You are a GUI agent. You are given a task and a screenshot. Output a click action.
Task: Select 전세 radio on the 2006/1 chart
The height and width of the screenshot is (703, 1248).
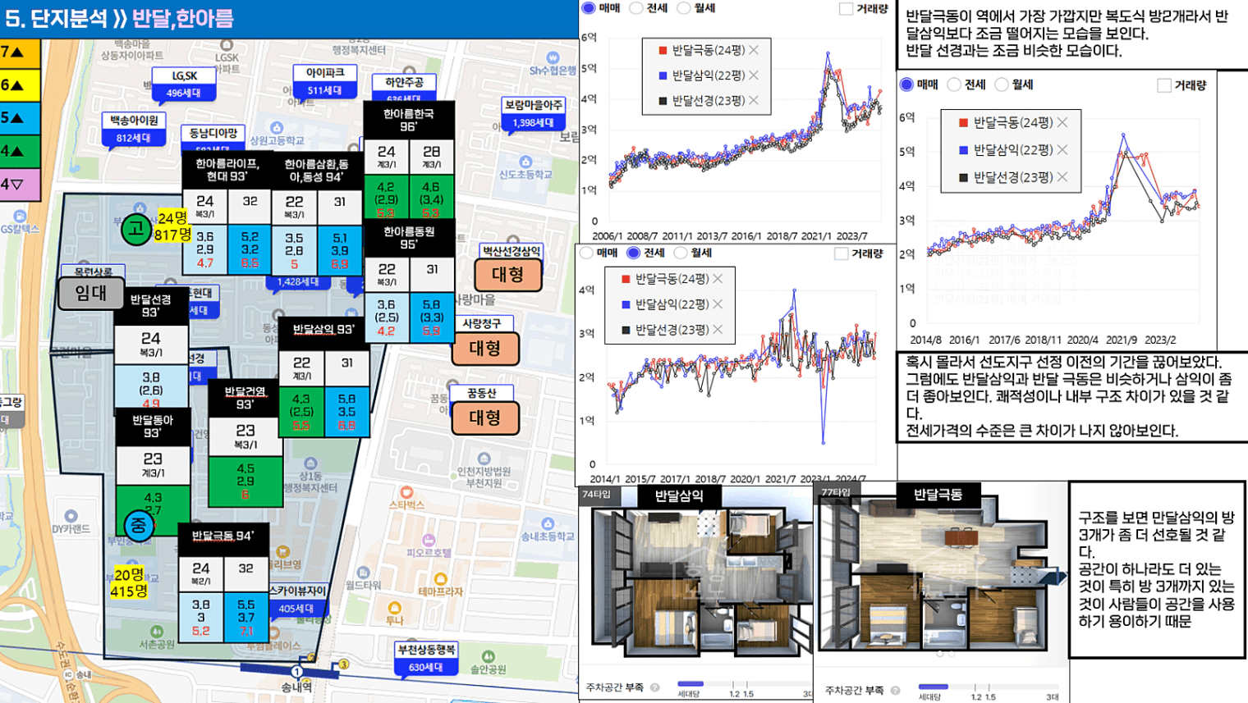point(636,8)
